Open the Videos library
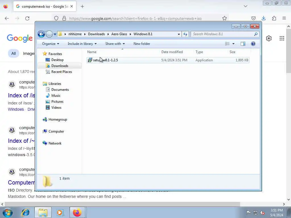The height and width of the screenshot is (218, 291). 56,108
